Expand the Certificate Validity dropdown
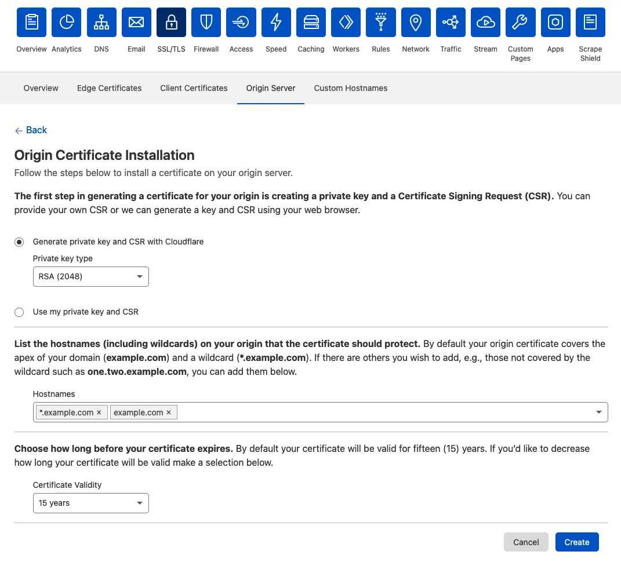621x566 pixels. pos(90,503)
